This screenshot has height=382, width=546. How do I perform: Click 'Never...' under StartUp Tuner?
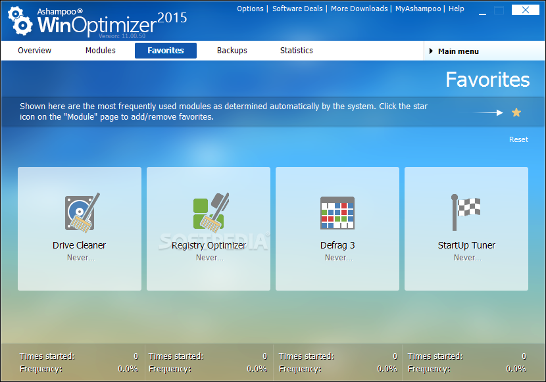(467, 258)
